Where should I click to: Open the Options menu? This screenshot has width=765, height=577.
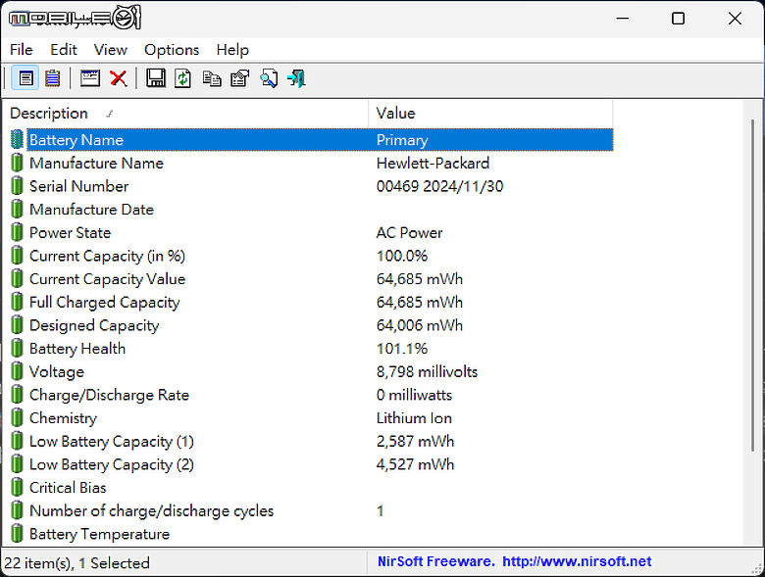pos(172,50)
